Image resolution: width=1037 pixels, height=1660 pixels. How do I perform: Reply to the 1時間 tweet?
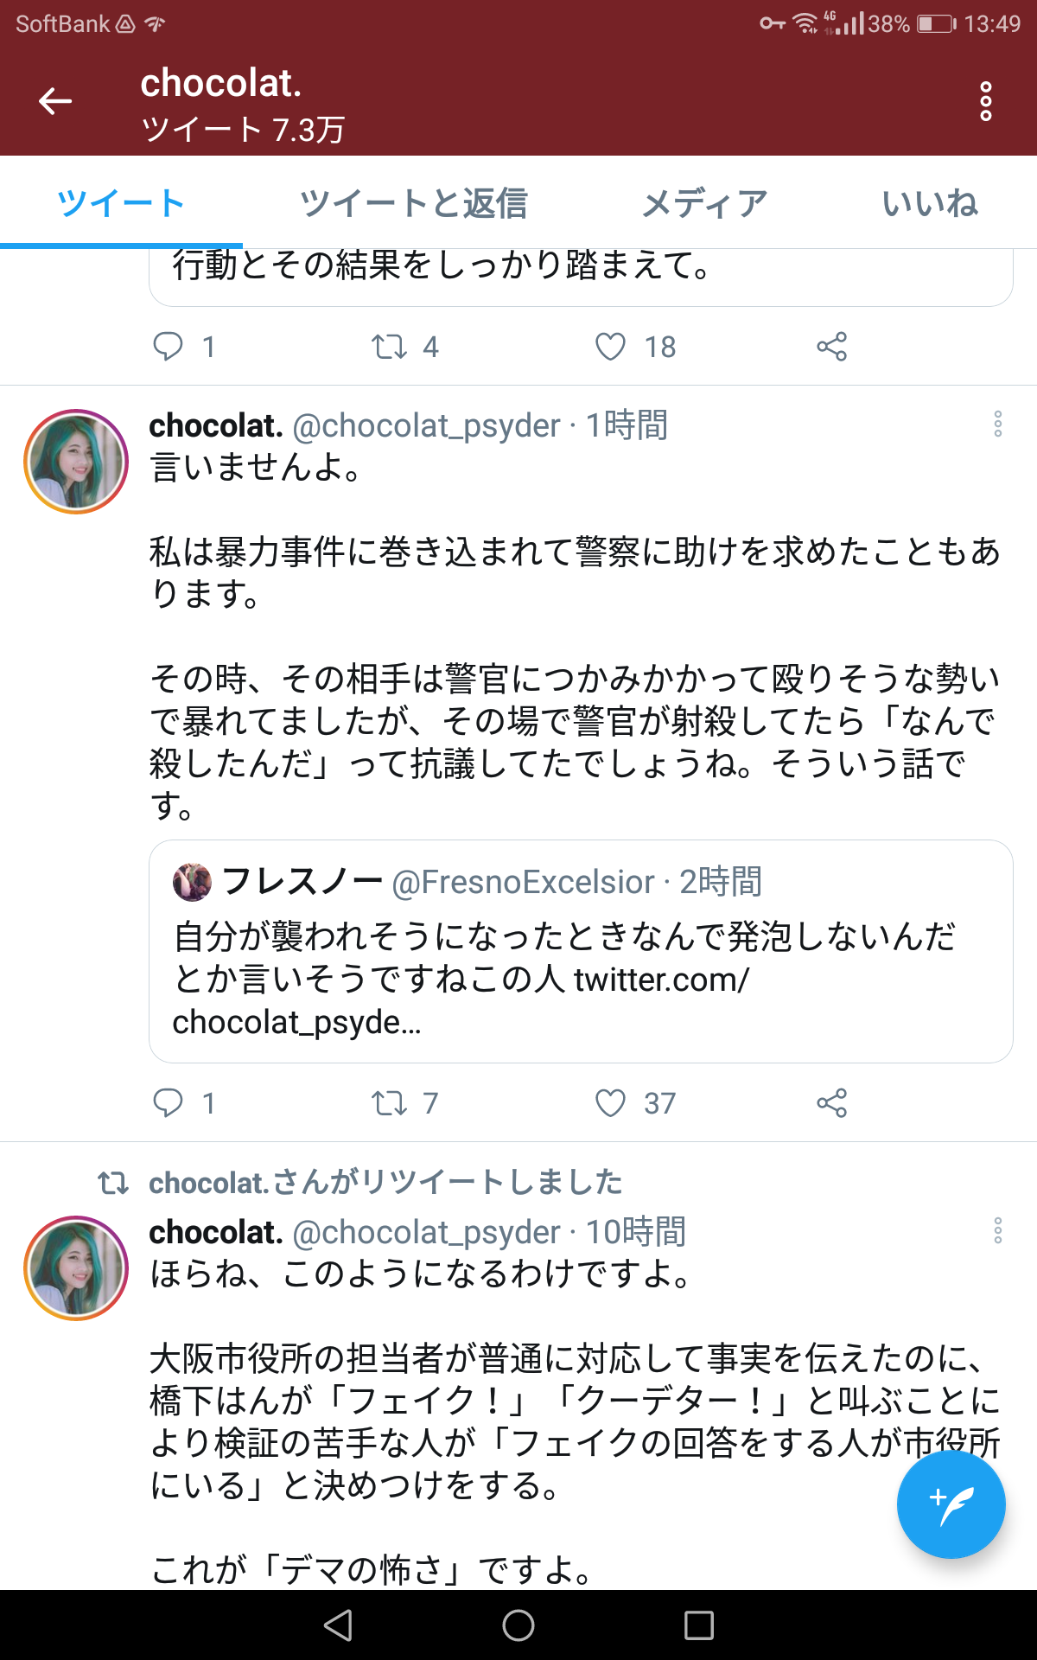click(x=169, y=1103)
